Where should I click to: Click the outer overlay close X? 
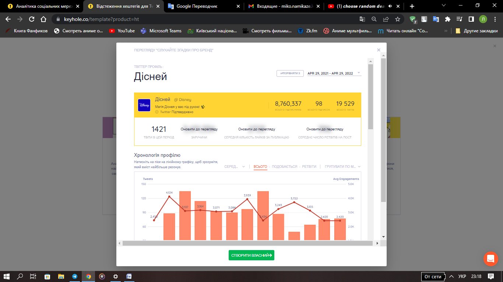pyautogui.click(x=495, y=46)
